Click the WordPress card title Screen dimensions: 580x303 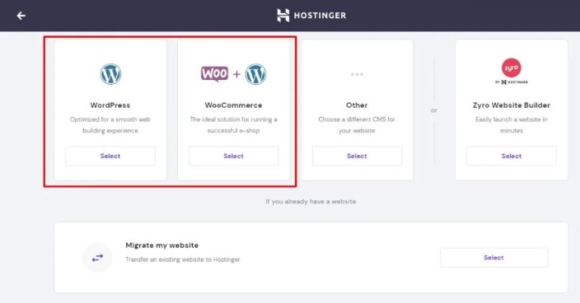pyautogui.click(x=110, y=105)
